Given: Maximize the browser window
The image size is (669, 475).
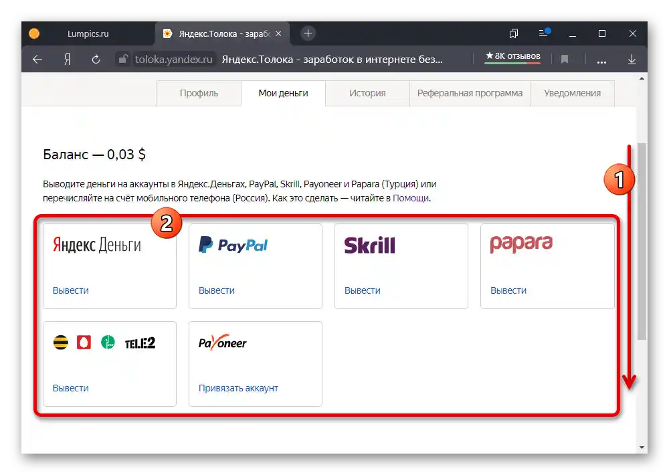Looking at the screenshot, I should 602,33.
